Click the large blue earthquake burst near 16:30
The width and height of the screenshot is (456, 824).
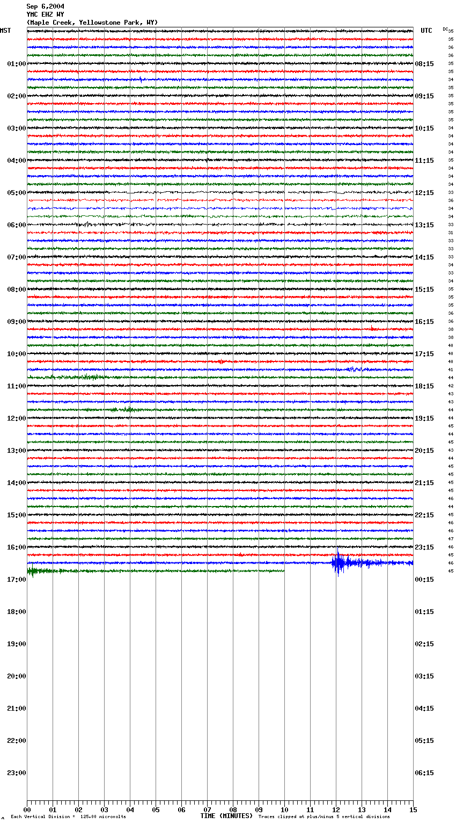click(338, 563)
